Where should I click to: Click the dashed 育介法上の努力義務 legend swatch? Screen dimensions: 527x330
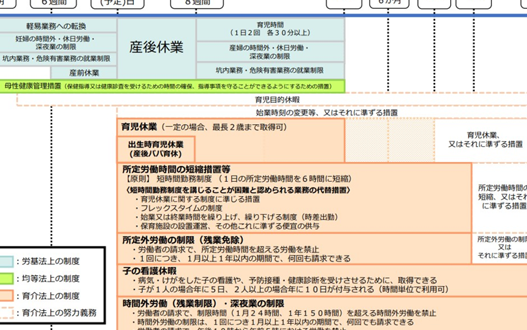point(8,313)
